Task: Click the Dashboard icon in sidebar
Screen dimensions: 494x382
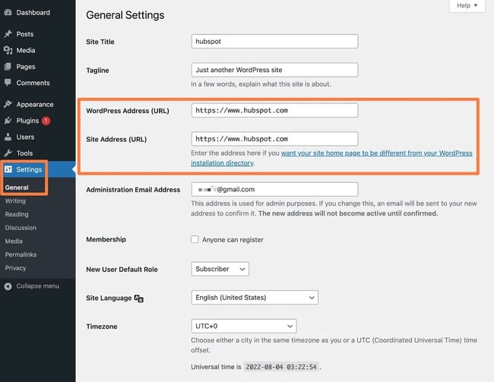Action: click(x=8, y=13)
